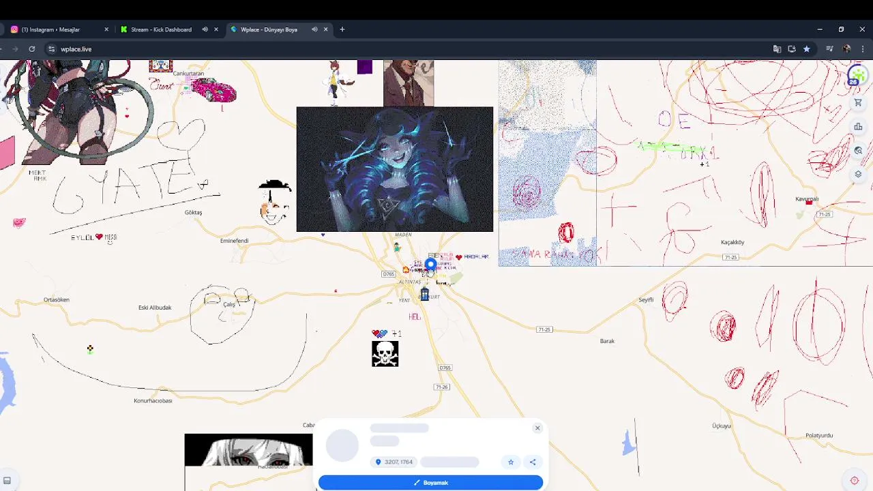Screen dimensions: 873x491
Task: Mute audio on the Wplace tab
Action: tap(314, 29)
